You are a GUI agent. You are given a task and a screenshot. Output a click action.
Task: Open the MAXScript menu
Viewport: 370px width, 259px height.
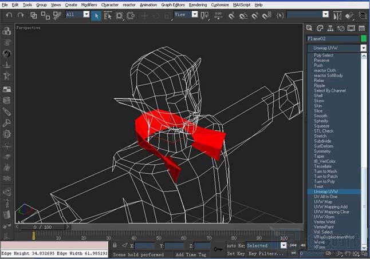(x=242, y=5)
